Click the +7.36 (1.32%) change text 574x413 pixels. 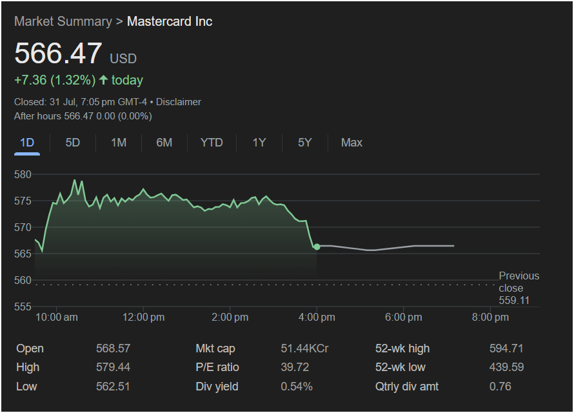tap(55, 80)
